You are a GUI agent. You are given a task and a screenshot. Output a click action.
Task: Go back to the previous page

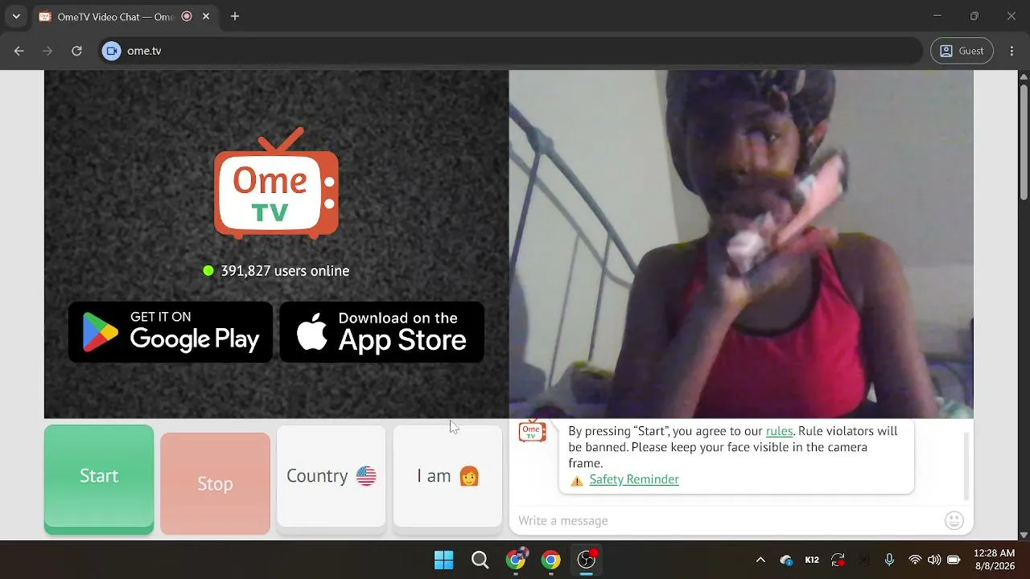click(19, 51)
